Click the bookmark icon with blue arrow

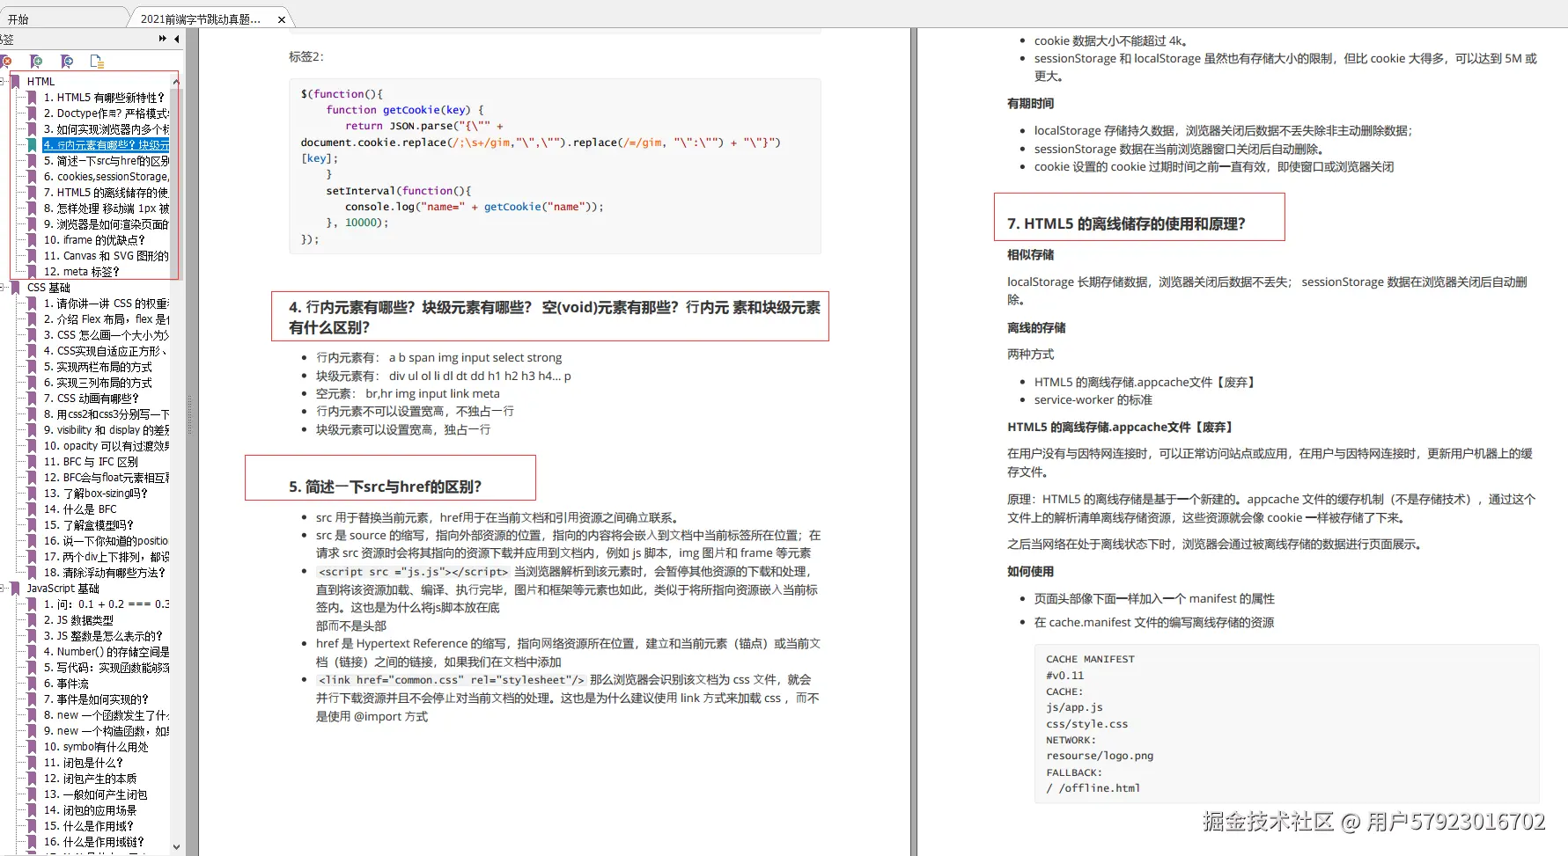click(x=67, y=62)
